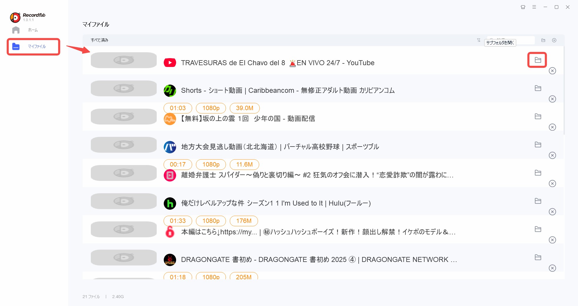Click the file list vertical scrollbar
The height and width of the screenshot is (306, 578).
click(x=564, y=90)
